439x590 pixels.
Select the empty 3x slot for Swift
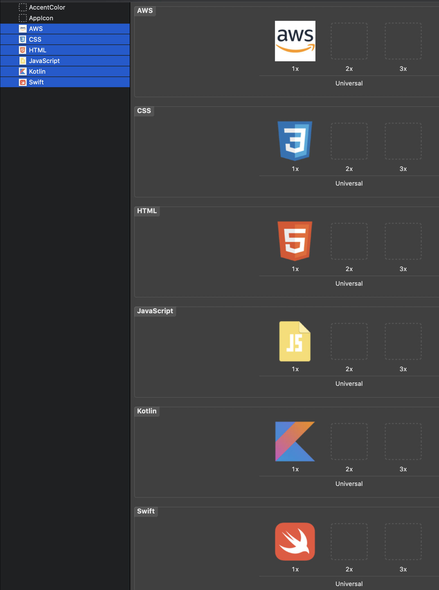tap(403, 541)
